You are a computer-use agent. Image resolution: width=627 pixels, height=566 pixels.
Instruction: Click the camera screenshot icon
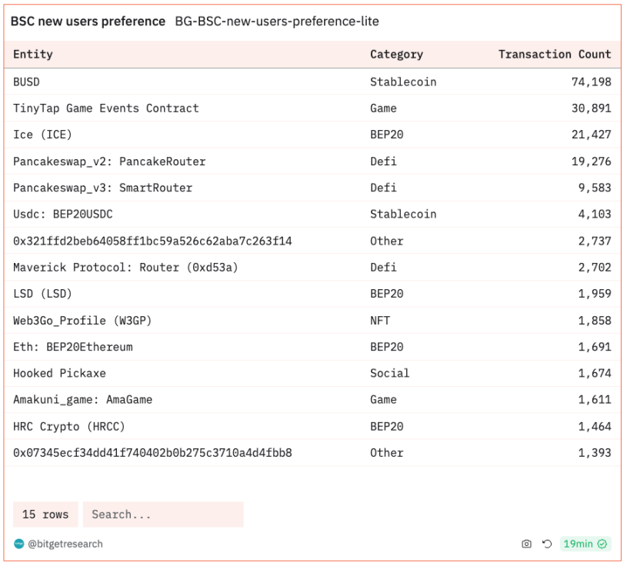(526, 544)
